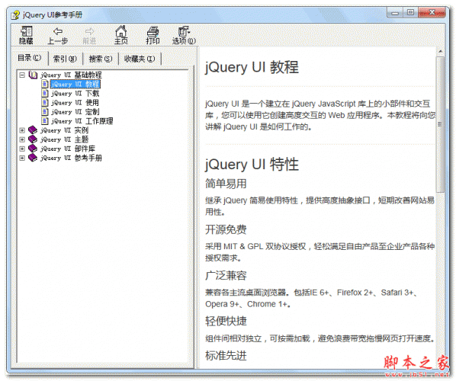The height and width of the screenshot is (381, 456).
Task: Open the Home (主页) icon
Action: click(121, 31)
